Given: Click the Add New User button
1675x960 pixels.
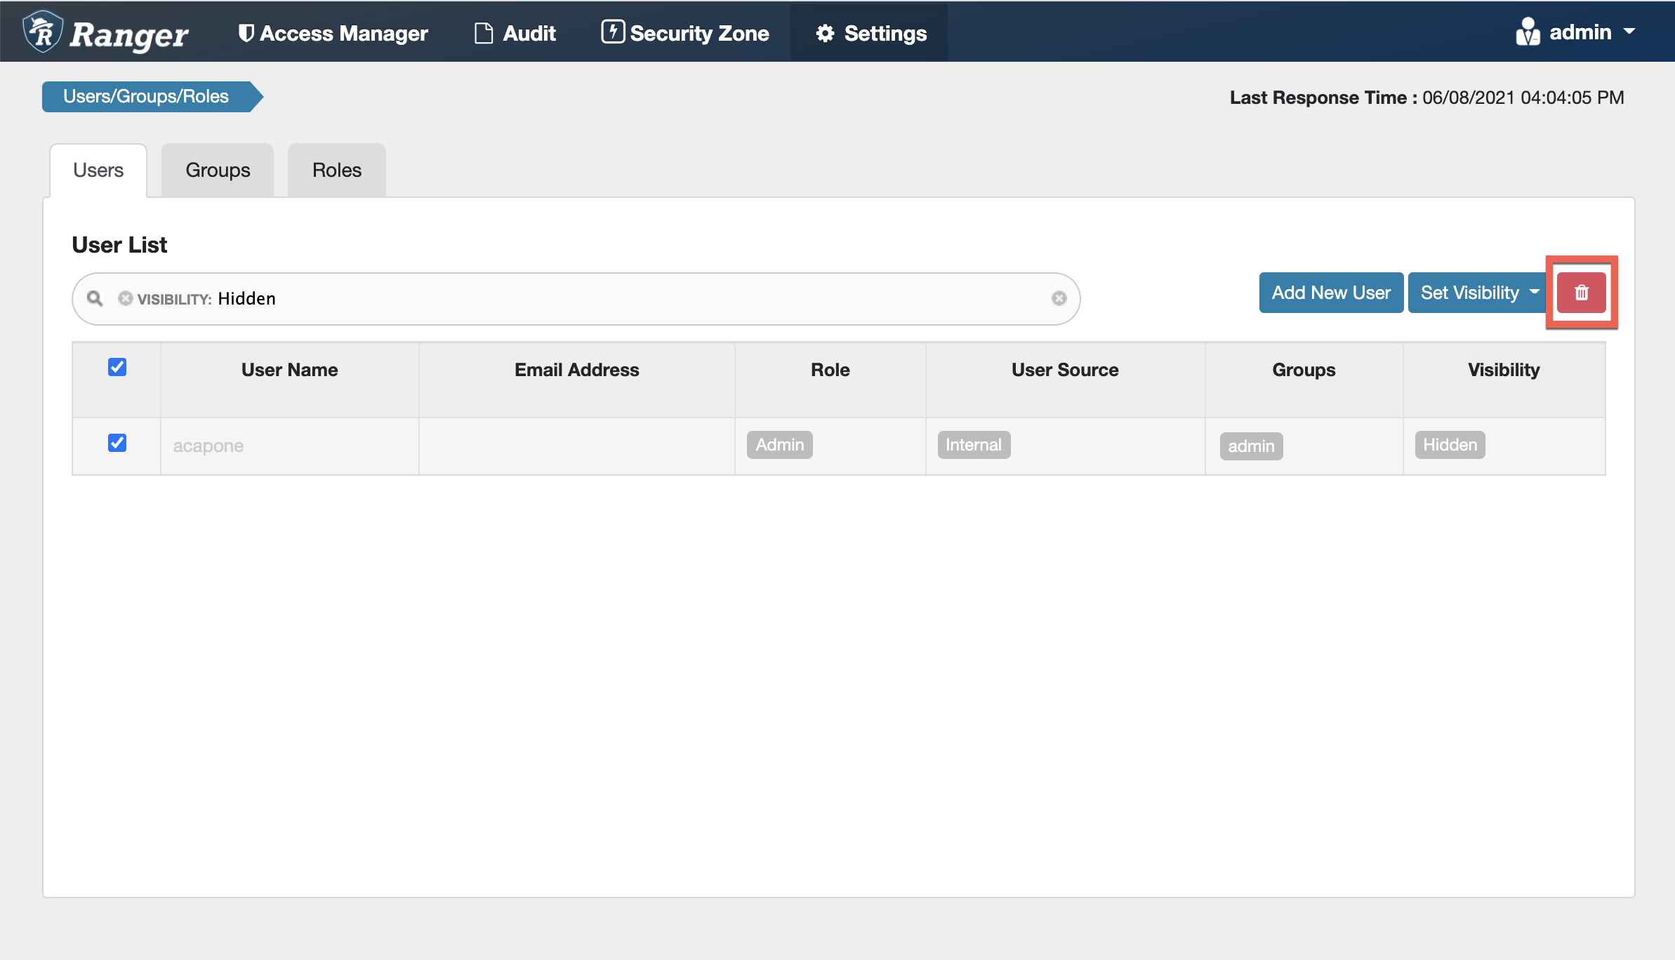Looking at the screenshot, I should point(1330,293).
